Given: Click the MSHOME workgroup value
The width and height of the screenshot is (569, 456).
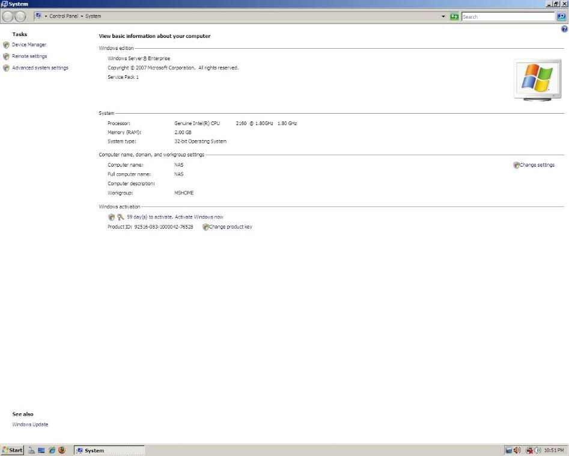Looking at the screenshot, I should coord(184,193).
